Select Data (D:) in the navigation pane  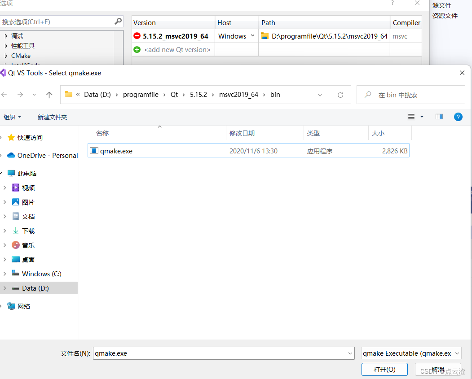pos(39,288)
